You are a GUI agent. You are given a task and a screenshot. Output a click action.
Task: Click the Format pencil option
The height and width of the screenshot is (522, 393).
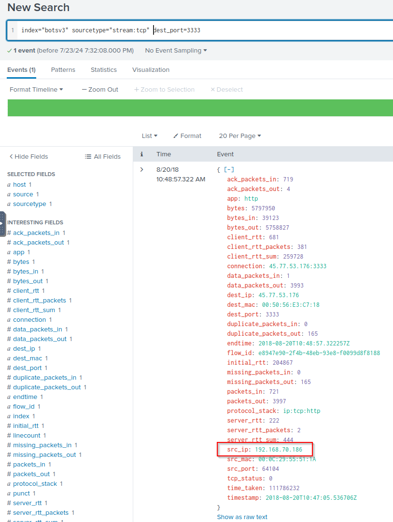187,136
